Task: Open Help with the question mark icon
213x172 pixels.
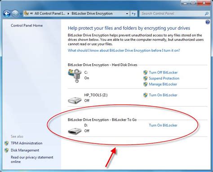Action: click(x=208, y=22)
